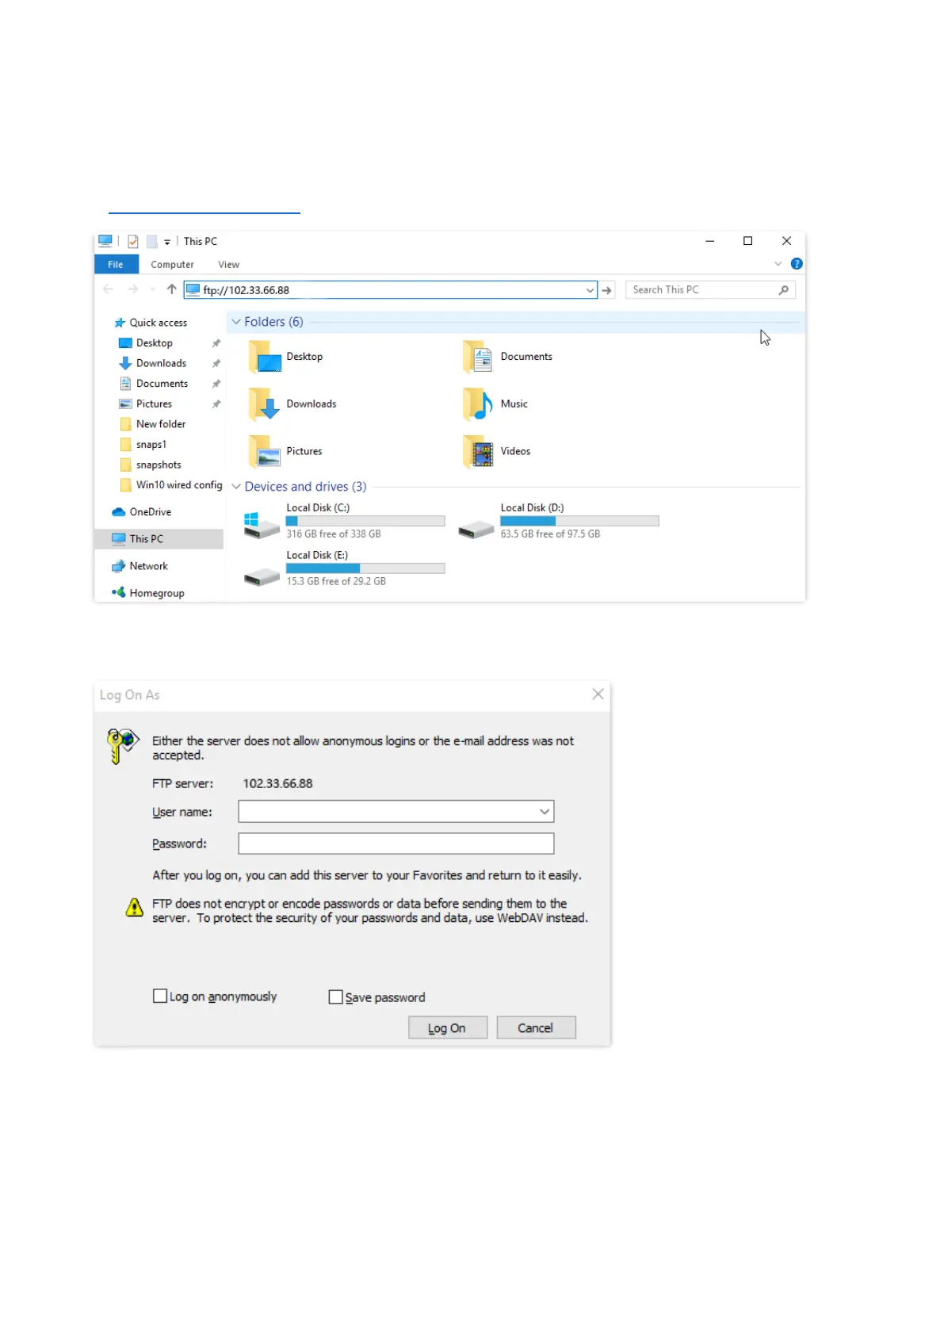This screenshot has width=944, height=1335.
Task: Click "63.5 GB free of 97.5 GB" text
Action: [550, 534]
